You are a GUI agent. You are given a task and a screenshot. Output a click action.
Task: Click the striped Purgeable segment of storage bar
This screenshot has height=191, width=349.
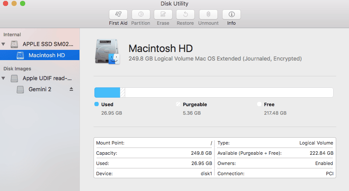coord(123,93)
